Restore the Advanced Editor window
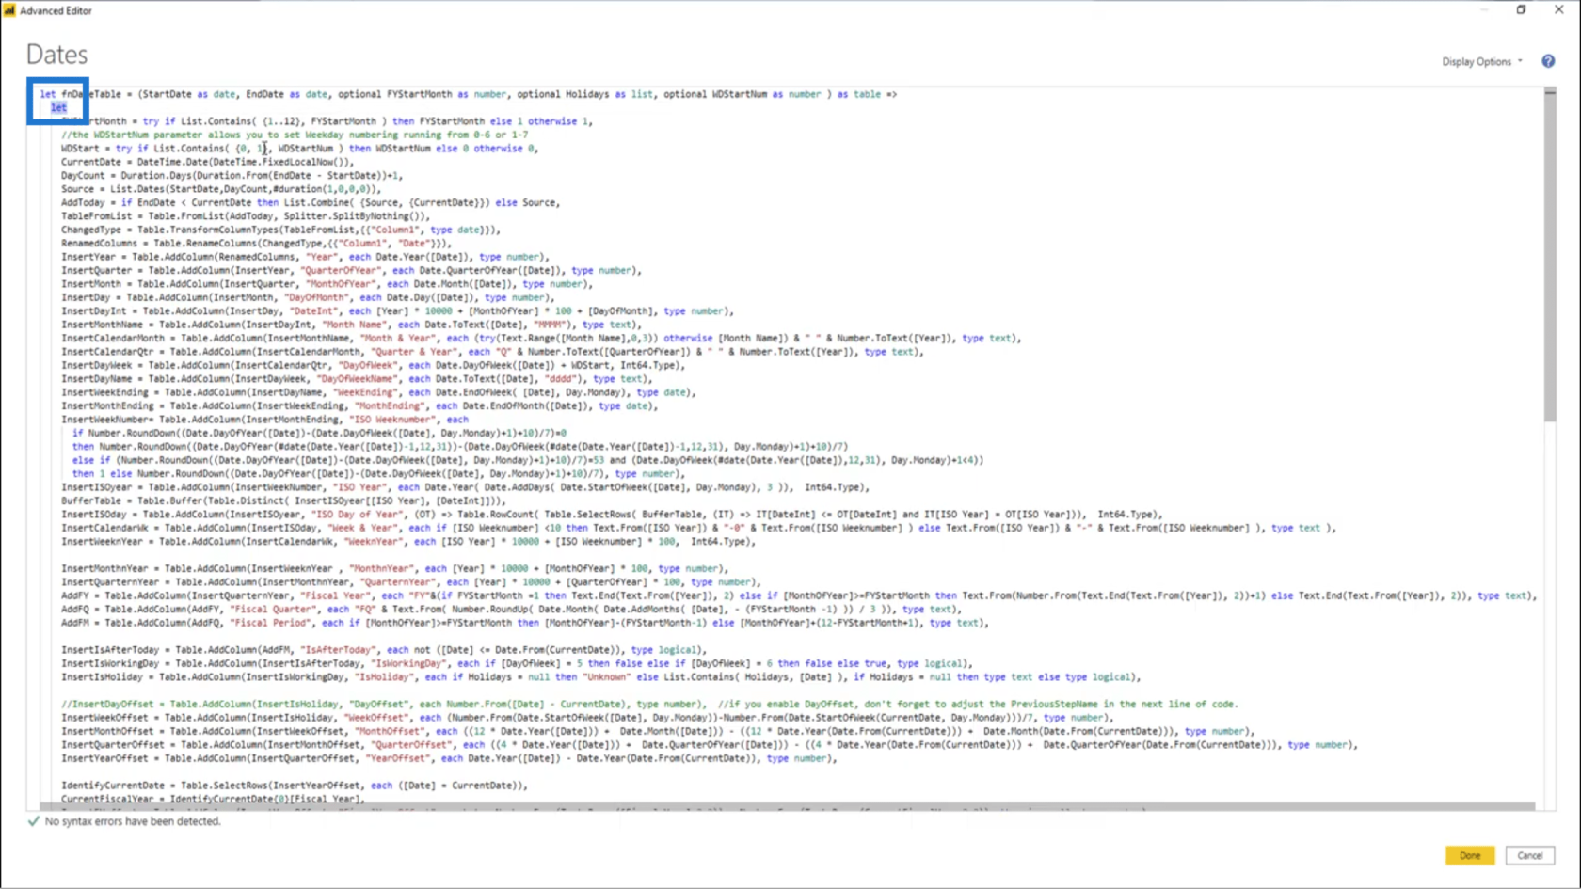 tap(1521, 10)
